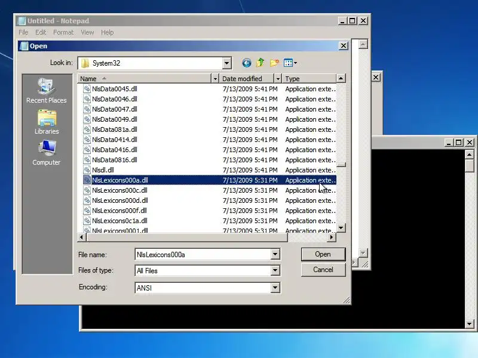Open Recent Places in sidebar

tap(47, 91)
